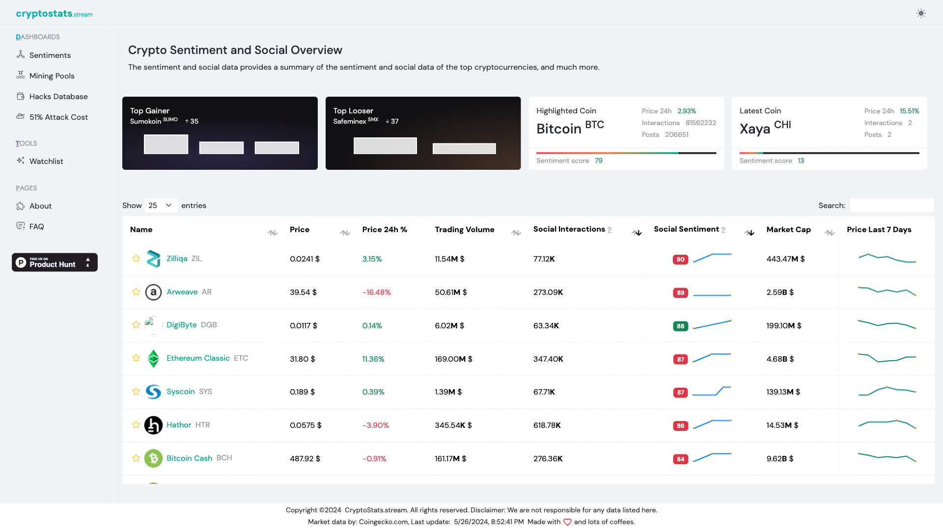943x530 pixels.
Task: Focus the table Search field
Action: pyautogui.click(x=891, y=205)
